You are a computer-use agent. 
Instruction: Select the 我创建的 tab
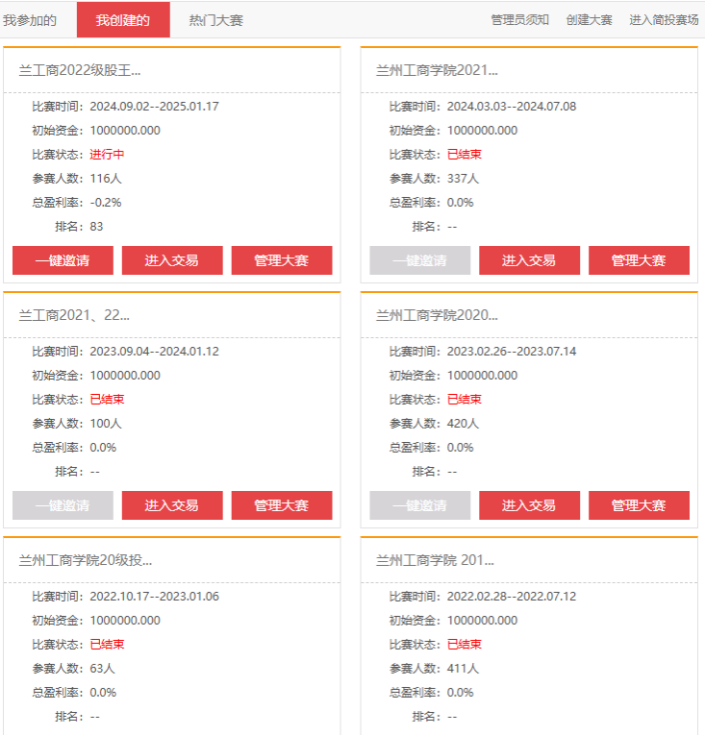[123, 20]
